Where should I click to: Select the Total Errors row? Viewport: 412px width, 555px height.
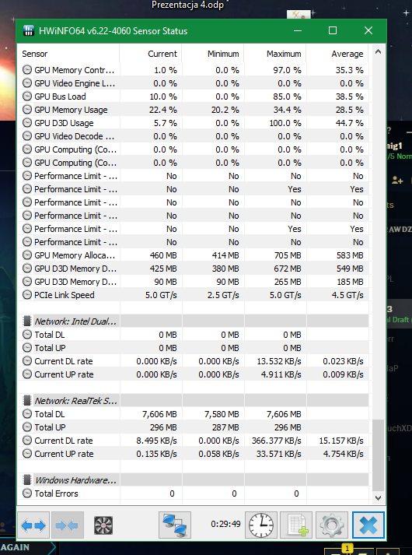click(x=193, y=494)
